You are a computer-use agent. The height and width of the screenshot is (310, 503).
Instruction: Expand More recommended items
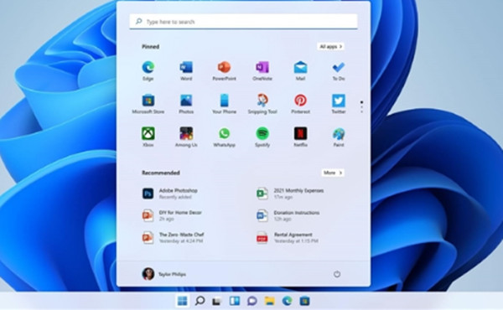tap(333, 173)
